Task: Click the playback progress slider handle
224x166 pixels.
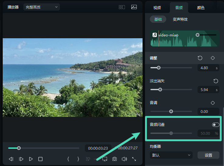Action: 19,148
